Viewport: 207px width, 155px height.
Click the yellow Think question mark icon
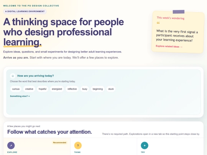tap(78, 145)
